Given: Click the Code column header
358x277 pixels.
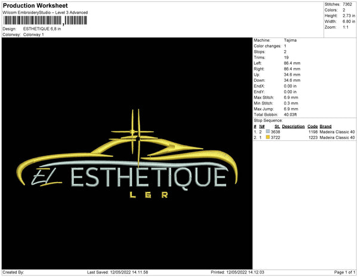Looking at the screenshot, I should coord(312,127).
